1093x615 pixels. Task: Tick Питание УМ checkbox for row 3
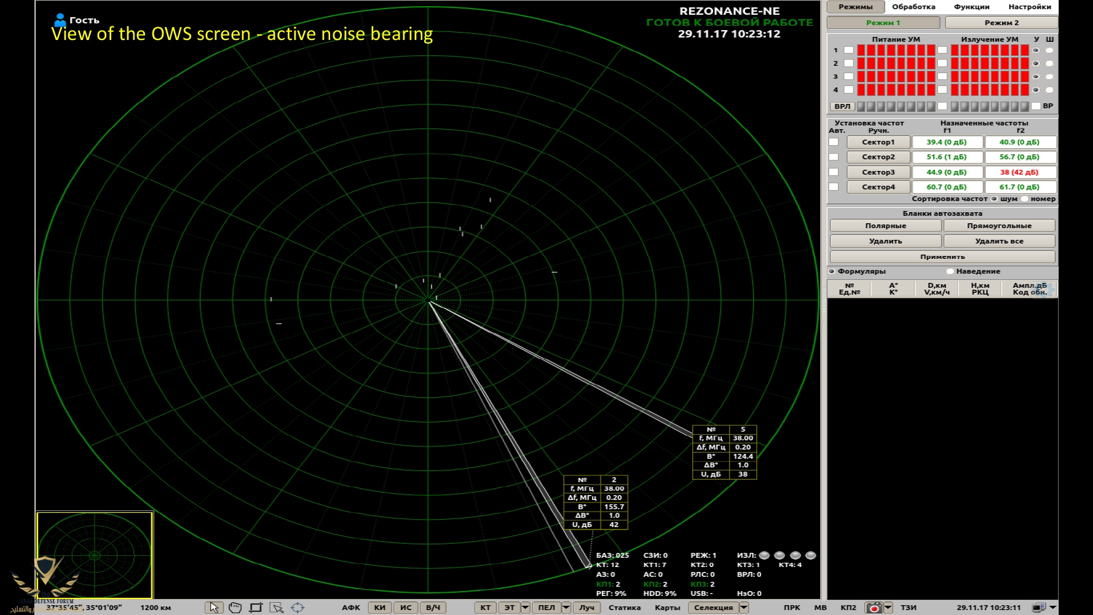pyautogui.click(x=849, y=76)
